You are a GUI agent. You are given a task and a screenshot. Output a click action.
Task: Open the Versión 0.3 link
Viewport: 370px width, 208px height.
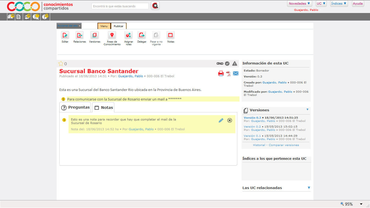(252, 118)
